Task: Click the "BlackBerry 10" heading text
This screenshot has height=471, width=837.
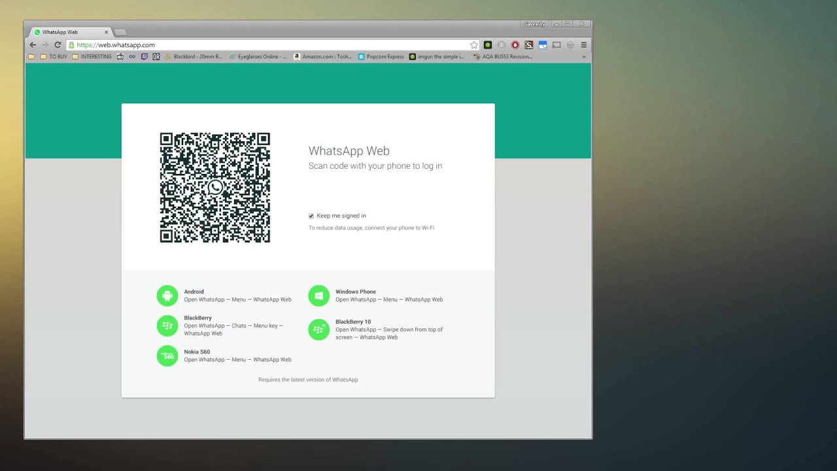Action: click(x=353, y=322)
